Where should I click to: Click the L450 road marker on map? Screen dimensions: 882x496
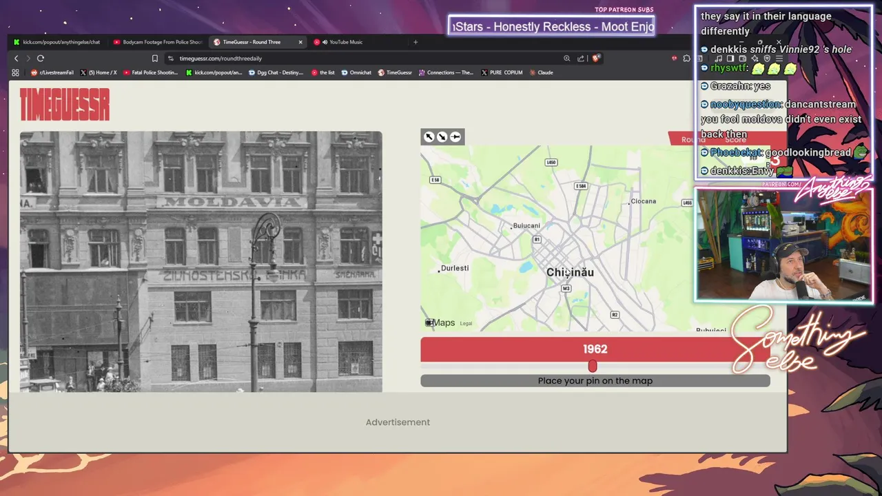[551, 163]
